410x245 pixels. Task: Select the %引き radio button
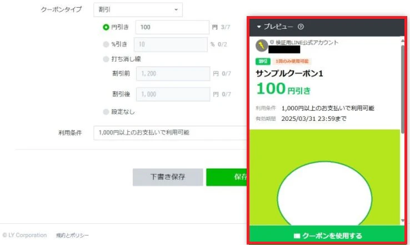pyautogui.click(x=106, y=44)
